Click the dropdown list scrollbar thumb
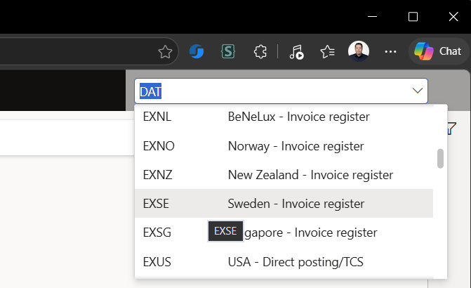Screen dimensions: 471x288 click(x=440, y=159)
